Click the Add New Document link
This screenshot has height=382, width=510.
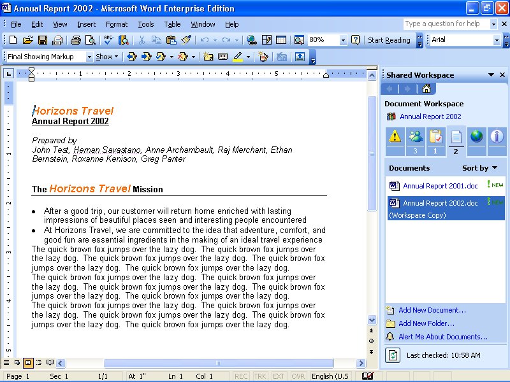click(x=432, y=310)
